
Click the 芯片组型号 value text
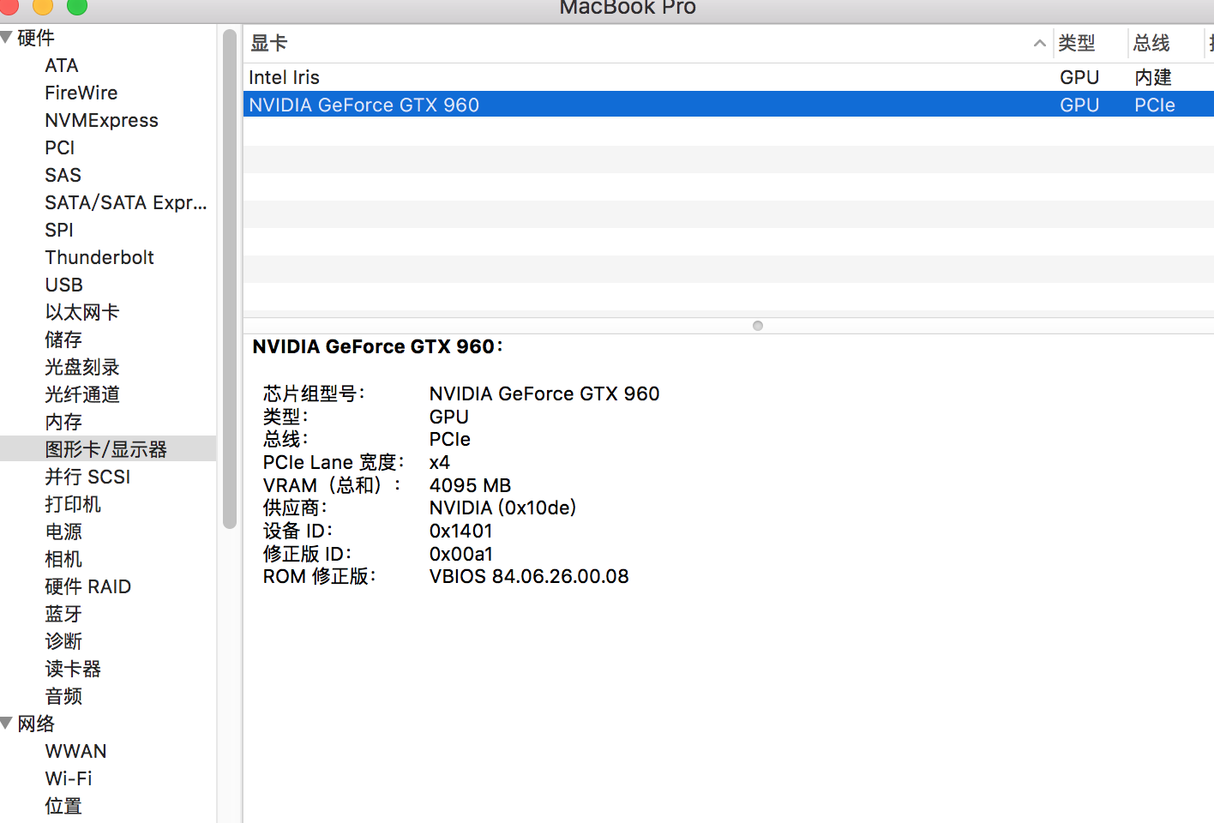[x=544, y=394]
